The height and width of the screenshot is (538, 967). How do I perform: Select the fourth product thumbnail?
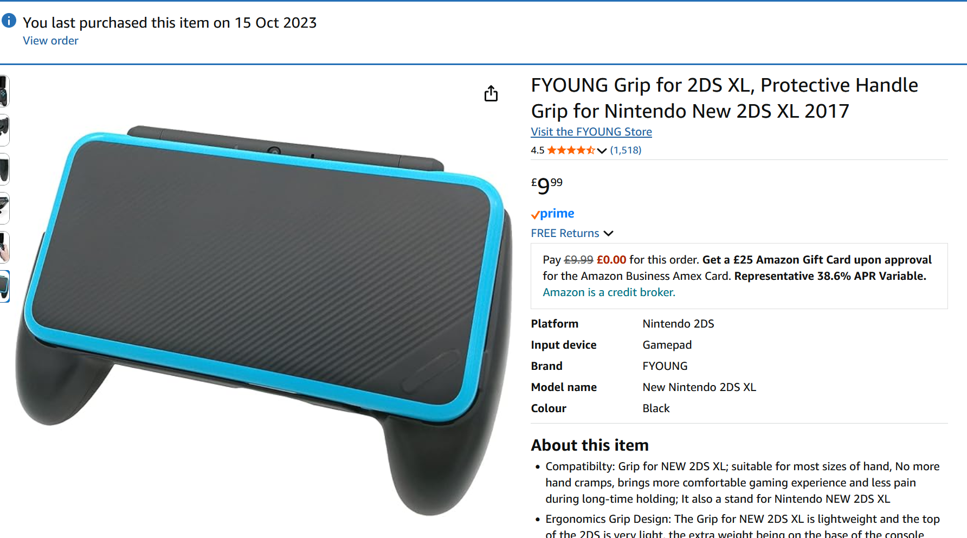coord(4,208)
